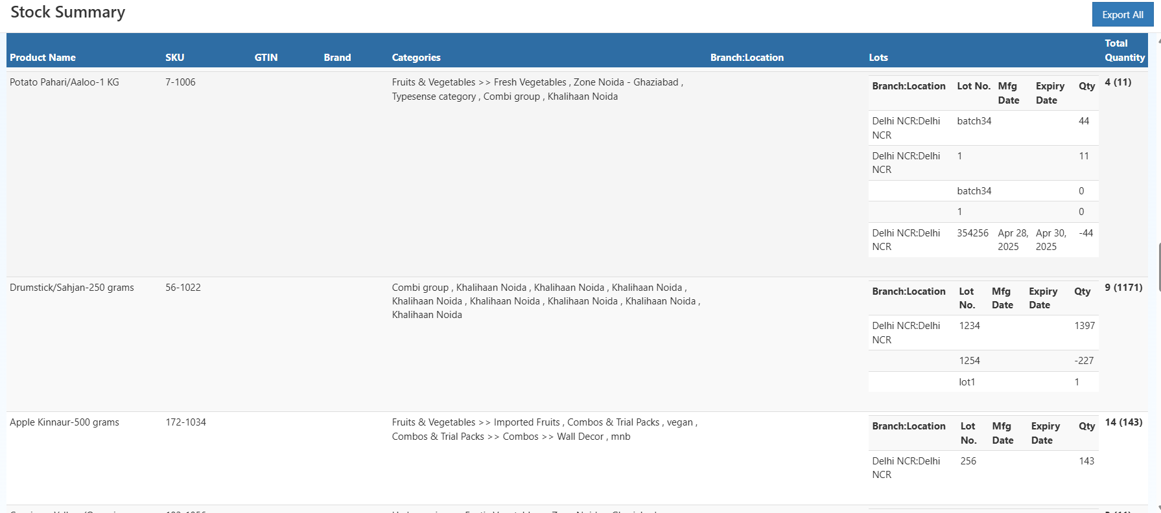Click the Brand column header
The width and height of the screenshot is (1161, 513).
click(x=337, y=58)
